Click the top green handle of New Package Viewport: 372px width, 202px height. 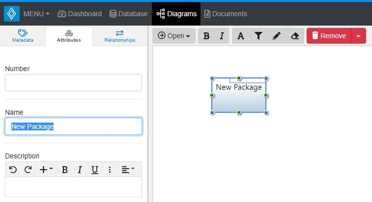[x=239, y=78]
